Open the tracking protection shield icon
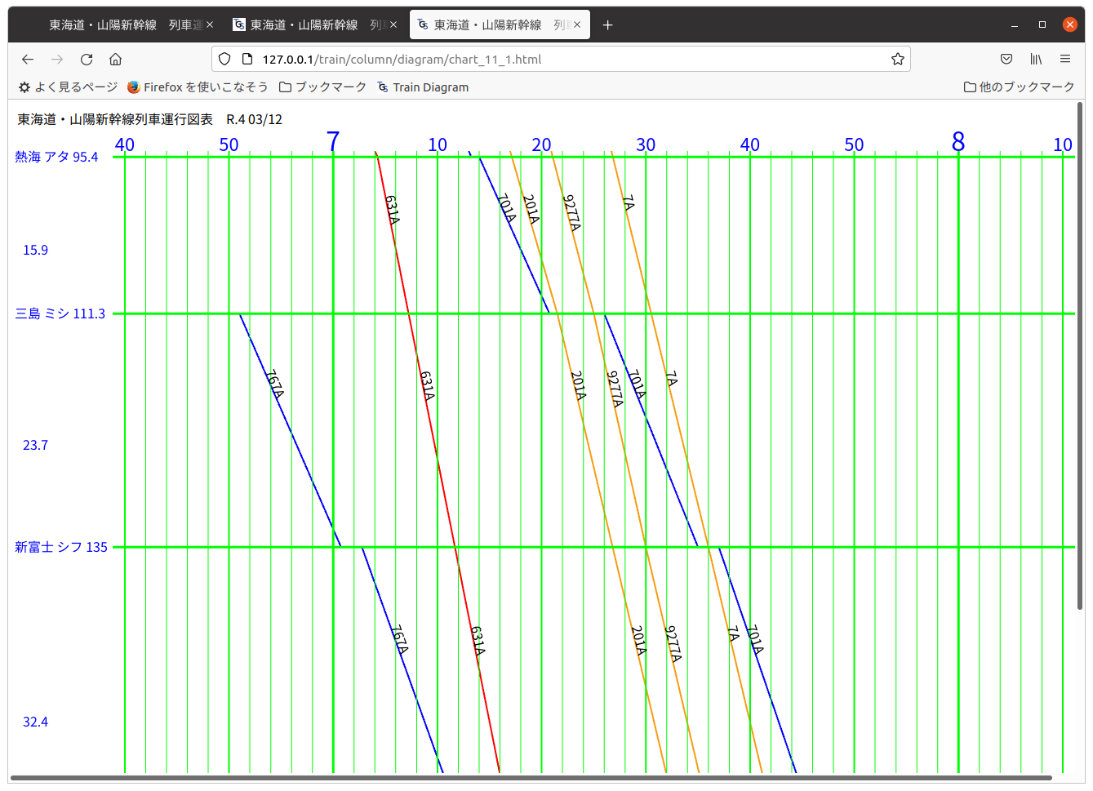This screenshot has width=1093, height=791. coord(224,59)
